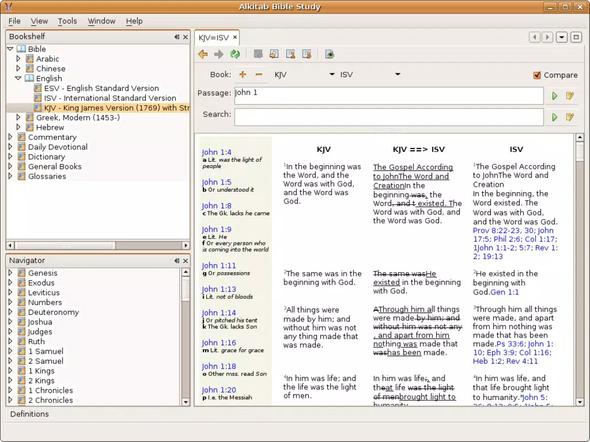Viewport: 590px width, 442px height.
Task: Click into the Passage input field
Action: [389, 96]
